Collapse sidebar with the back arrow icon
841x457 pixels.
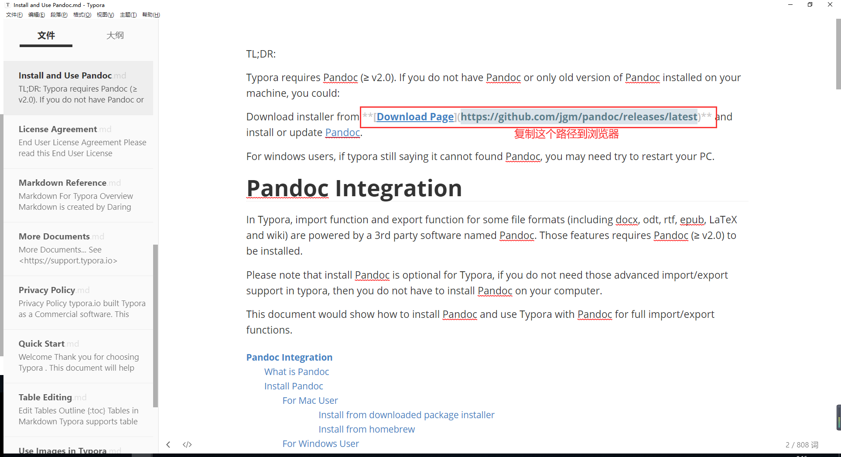[x=168, y=444]
